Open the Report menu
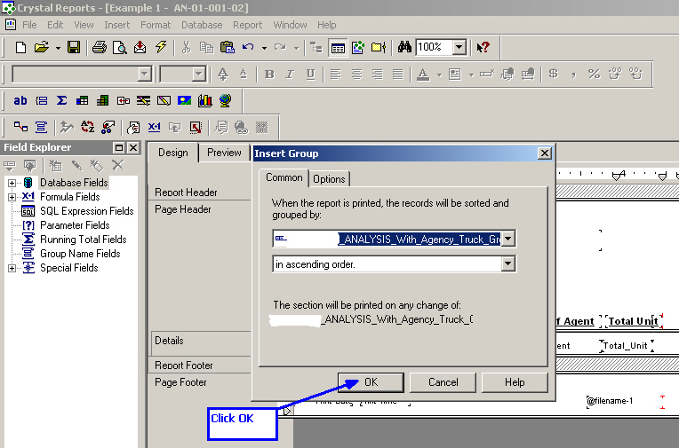The width and height of the screenshot is (679, 448). tap(247, 25)
